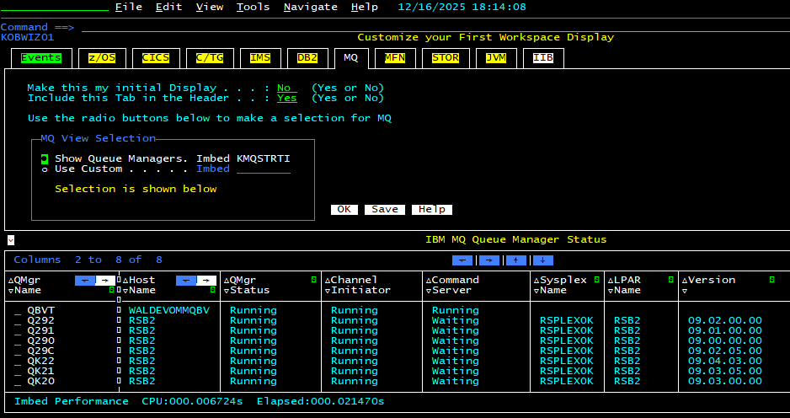Collapse the IBM MQ Queue Manager Status panel
Viewport: 790px width, 418px height.
(10, 240)
